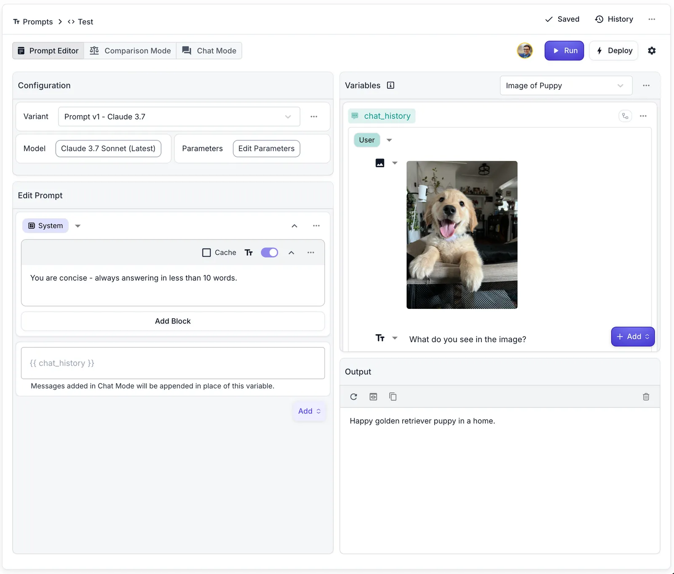Open Variant row ellipsis menu

(x=314, y=117)
